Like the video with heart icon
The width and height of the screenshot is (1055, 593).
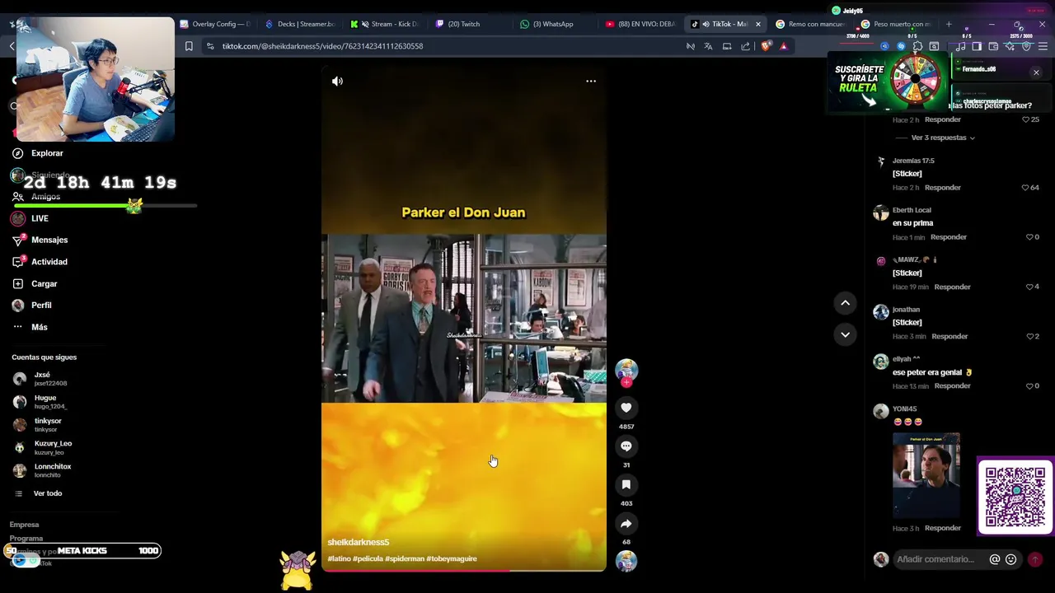coord(626,408)
